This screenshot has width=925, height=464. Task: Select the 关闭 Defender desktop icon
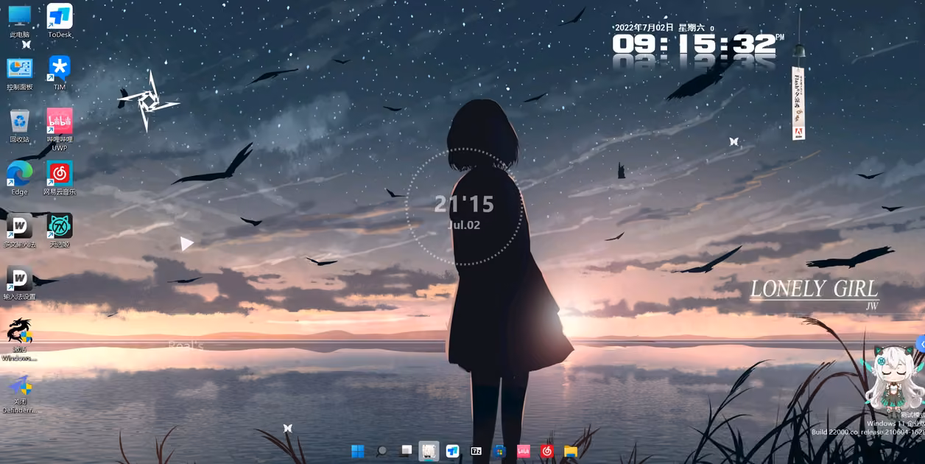pos(19,395)
